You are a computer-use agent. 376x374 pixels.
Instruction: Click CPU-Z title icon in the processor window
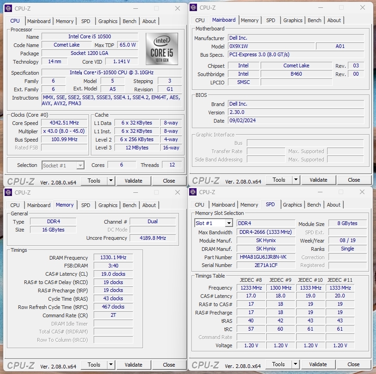(8, 8)
